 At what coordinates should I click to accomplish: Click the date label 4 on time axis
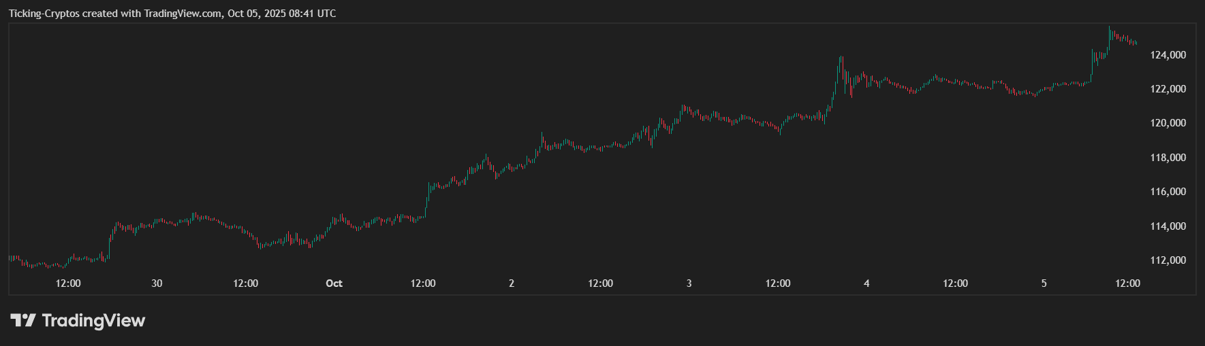(x=866, y=283)
